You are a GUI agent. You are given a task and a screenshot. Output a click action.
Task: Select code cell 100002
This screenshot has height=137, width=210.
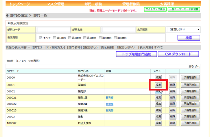(41, 123)
